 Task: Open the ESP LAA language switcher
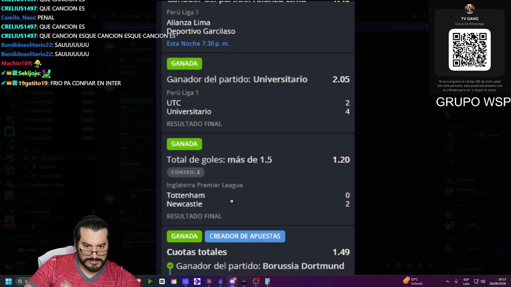[466, 281]
